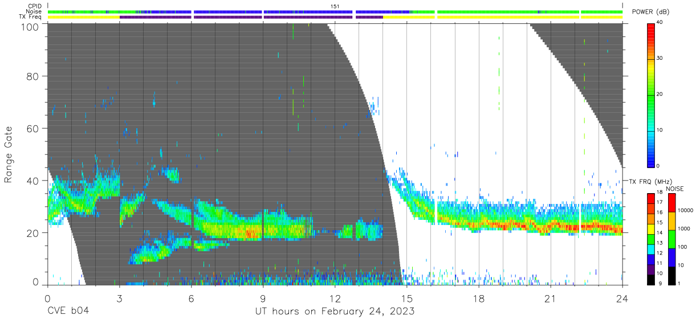
Task: Click the 20 label on POWER scale
Action: point(661,94)
